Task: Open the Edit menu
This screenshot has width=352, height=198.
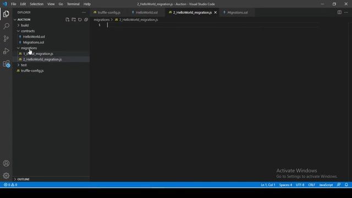Action: tap(23, 4)
